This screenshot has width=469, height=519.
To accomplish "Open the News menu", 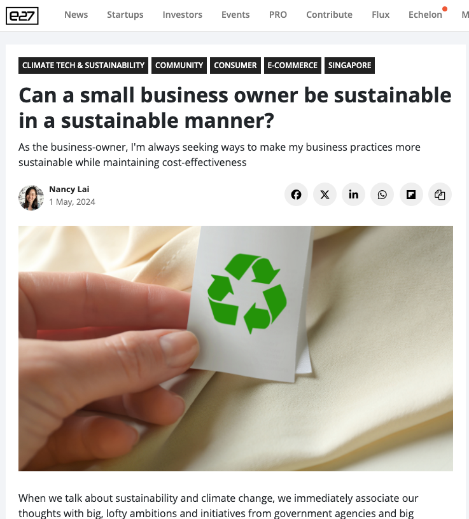I will (76, 15).
